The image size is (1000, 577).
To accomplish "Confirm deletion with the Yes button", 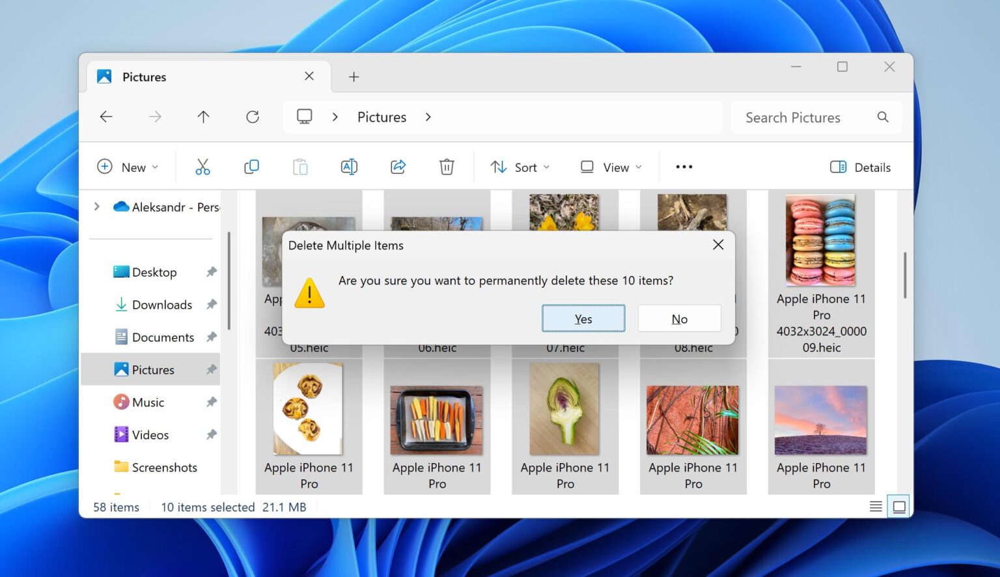I will (x=583, y=318).
